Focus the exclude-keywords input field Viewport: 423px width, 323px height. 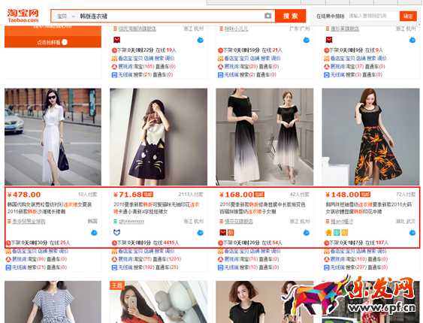[373, 17]
